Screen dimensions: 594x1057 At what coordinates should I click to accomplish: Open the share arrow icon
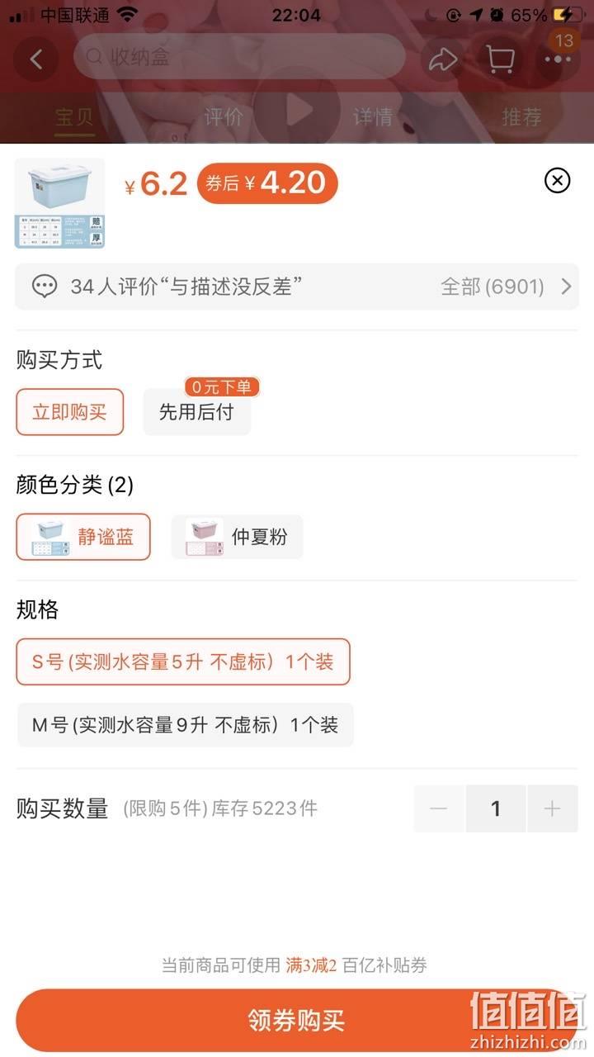(x=443, y=59)
